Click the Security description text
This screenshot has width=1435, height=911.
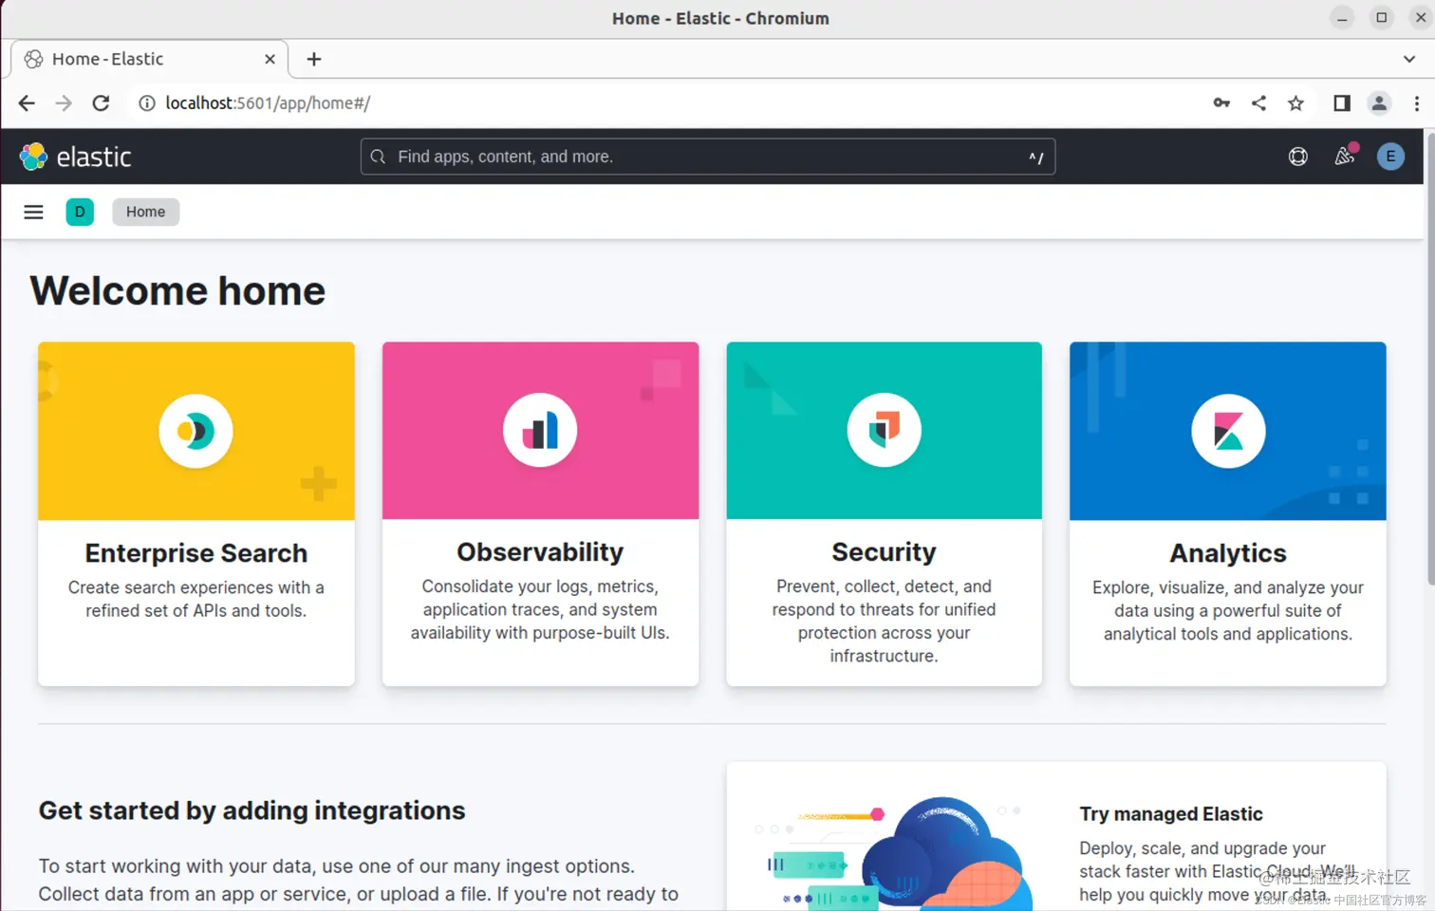885,621
